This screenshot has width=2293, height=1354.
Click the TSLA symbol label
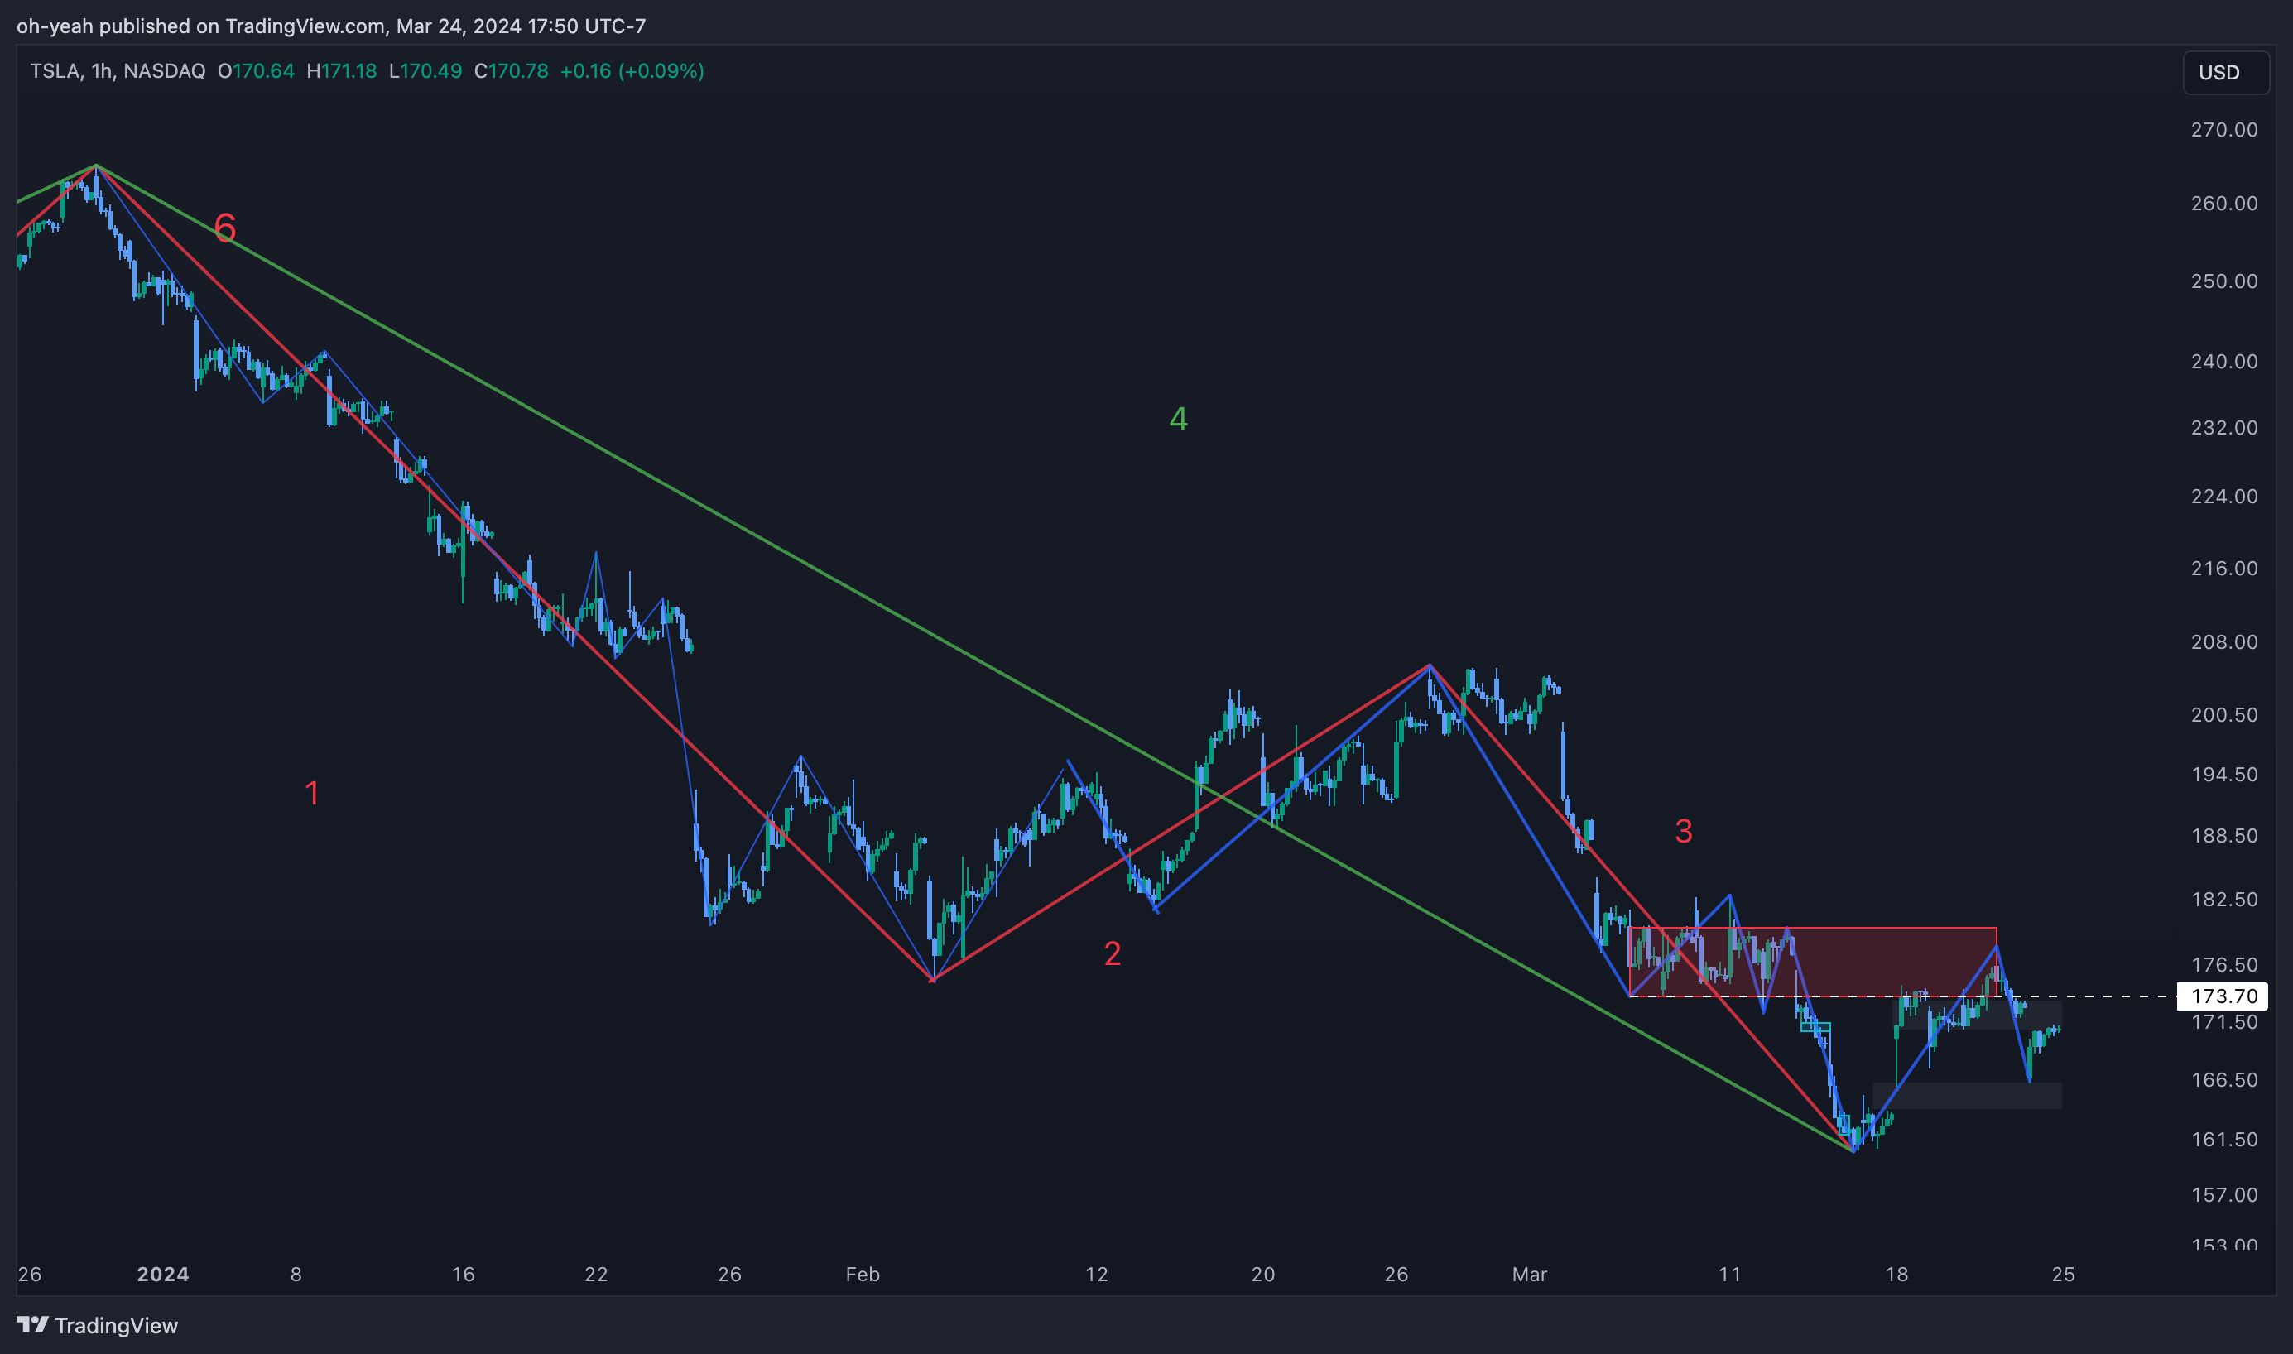(x=55, y=71)
